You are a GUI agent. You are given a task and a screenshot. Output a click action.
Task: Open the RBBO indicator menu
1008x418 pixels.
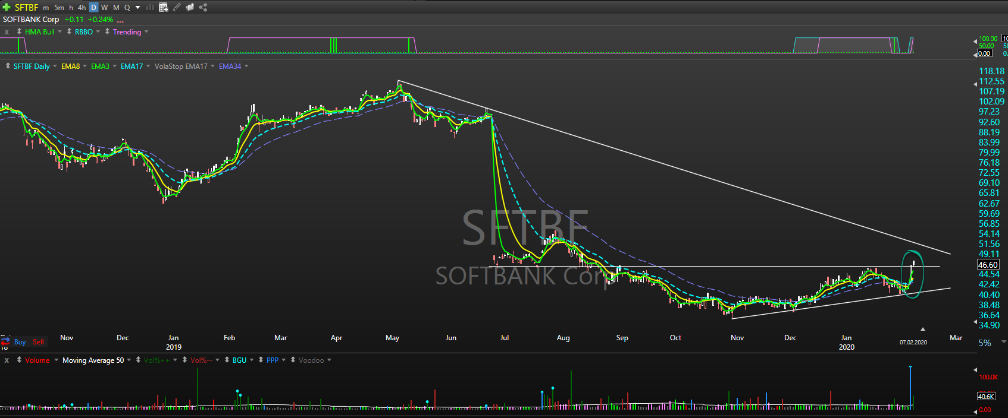[x=98, y=32]
